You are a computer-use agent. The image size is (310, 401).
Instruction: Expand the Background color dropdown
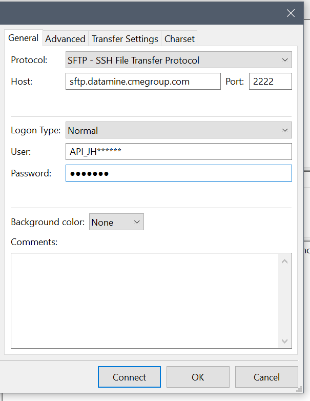point(116,222)
